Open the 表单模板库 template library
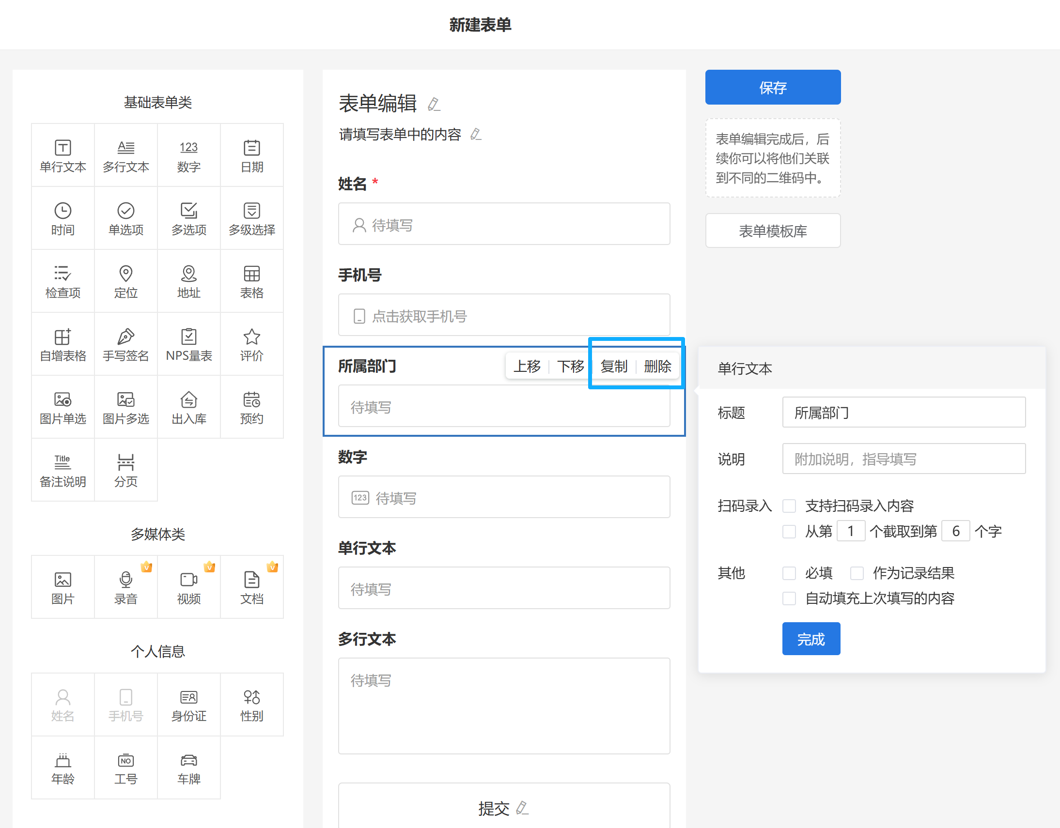1060x828 pixels. [773, 231]
